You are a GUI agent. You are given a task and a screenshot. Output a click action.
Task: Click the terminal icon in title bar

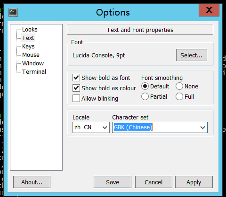13,13
